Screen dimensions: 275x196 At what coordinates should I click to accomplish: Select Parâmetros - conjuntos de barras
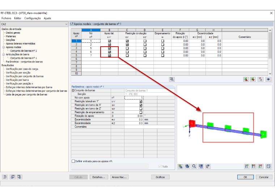(x=24, y=62)
